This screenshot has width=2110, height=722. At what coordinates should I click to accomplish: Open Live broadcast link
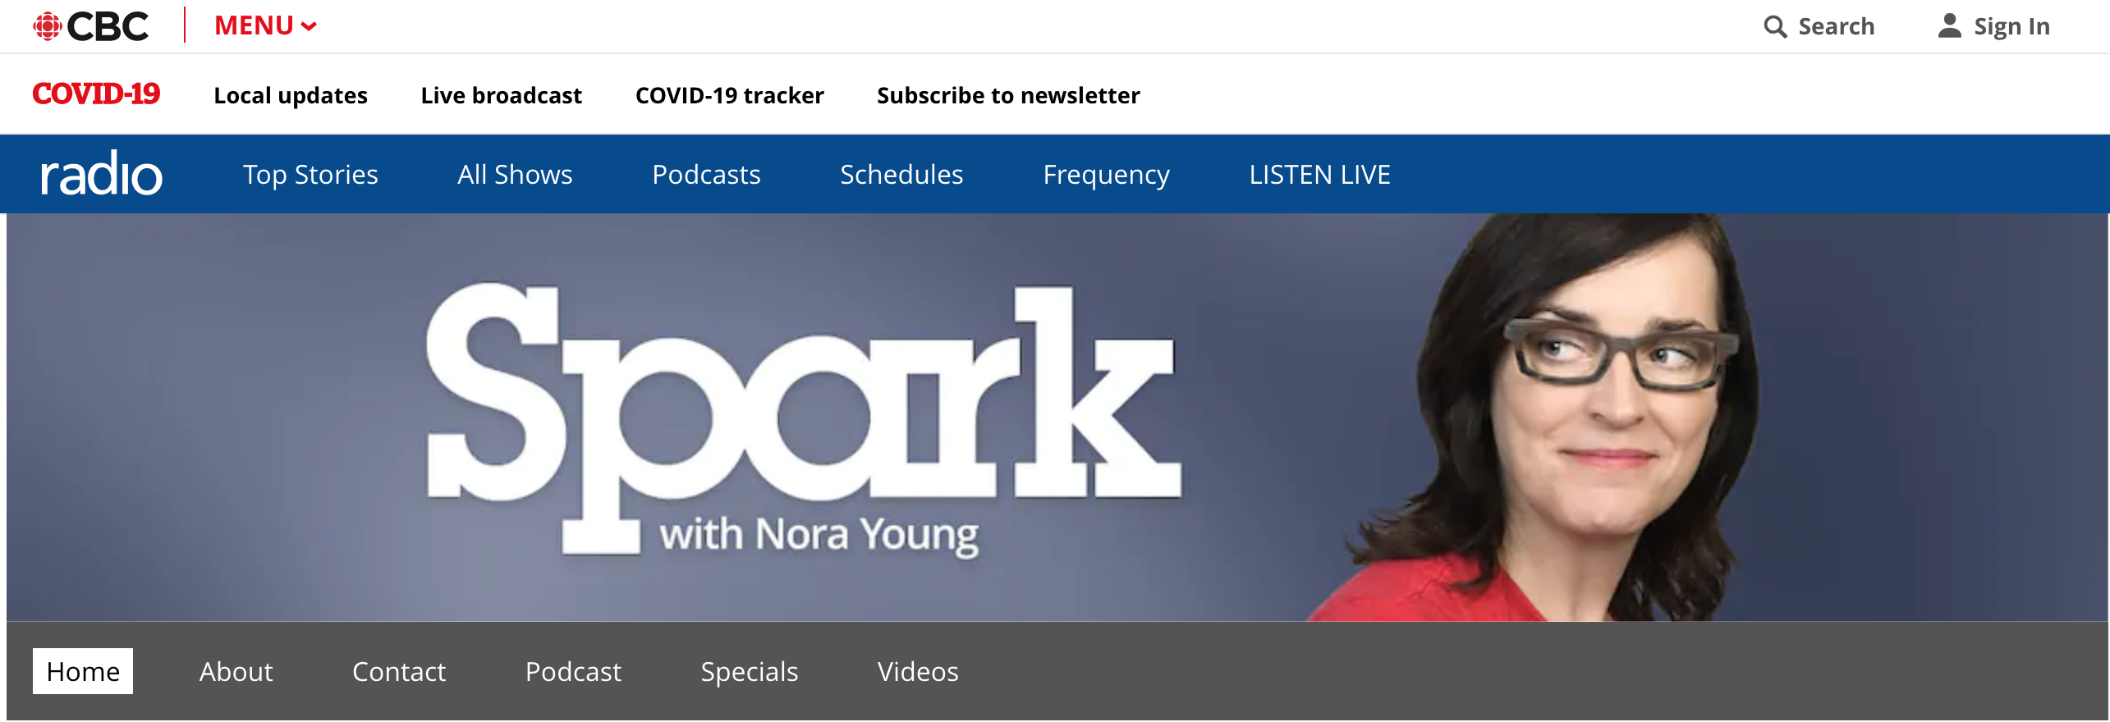click(502, 95)
